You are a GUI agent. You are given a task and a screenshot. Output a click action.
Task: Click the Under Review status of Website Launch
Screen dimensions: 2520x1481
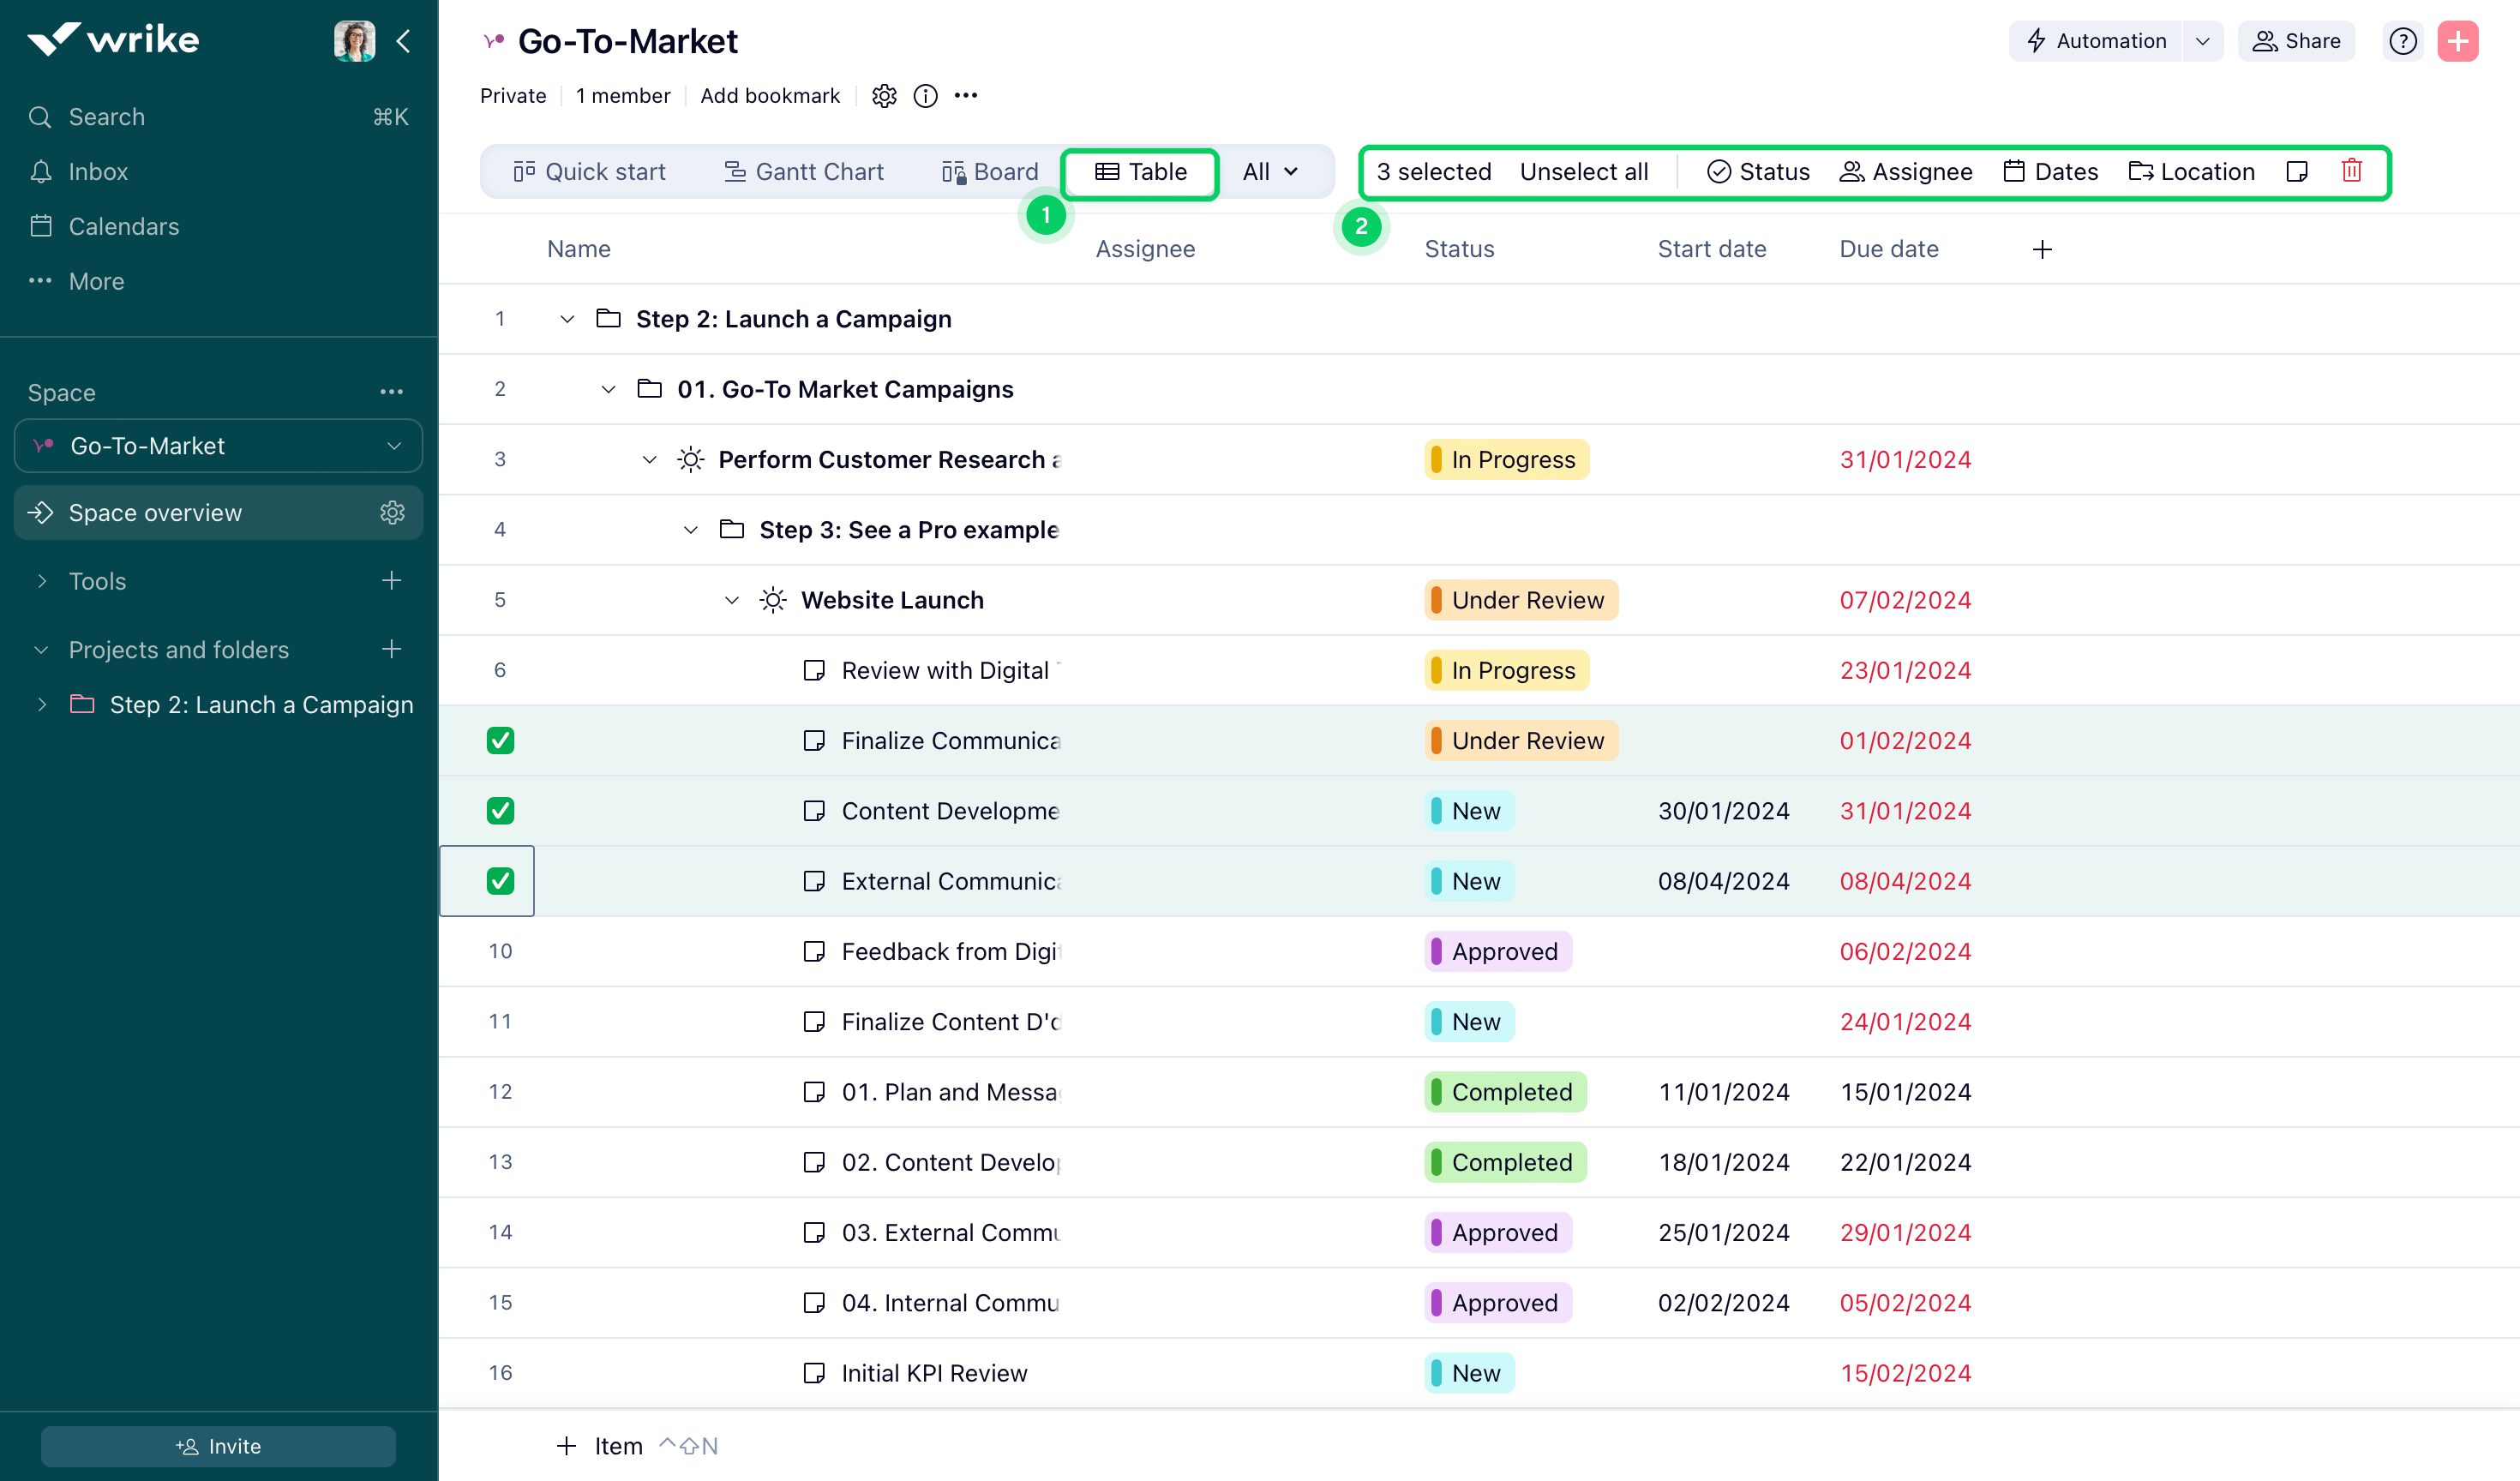[1520, 600]
